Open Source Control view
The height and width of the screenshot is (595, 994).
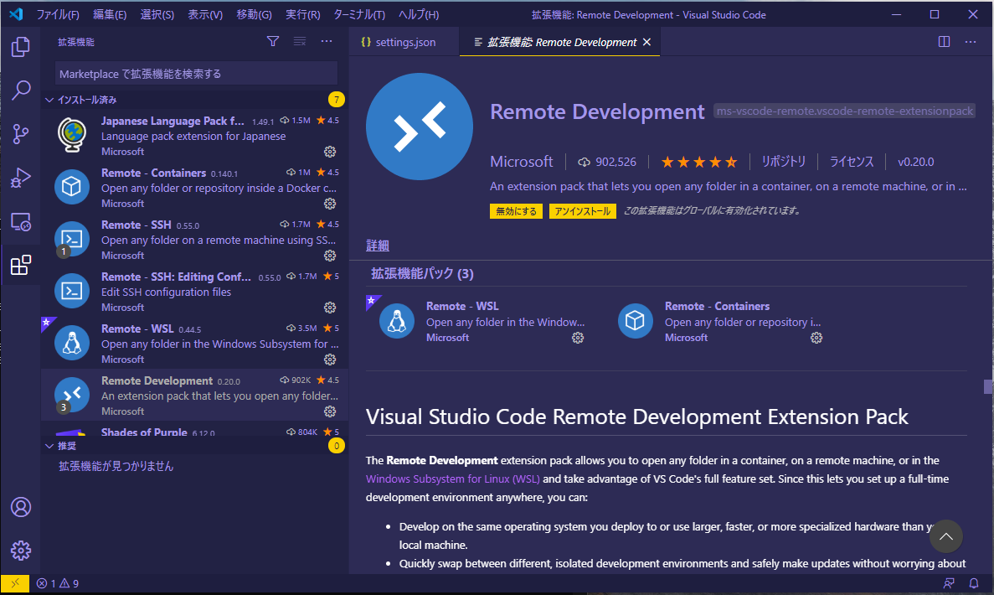point(20,134)
